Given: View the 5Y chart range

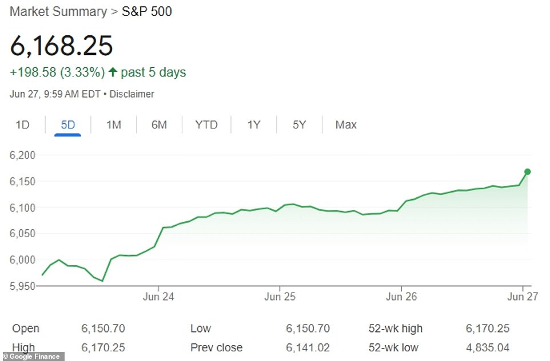Looking at the screenshot, I should [x=298, y=124].
